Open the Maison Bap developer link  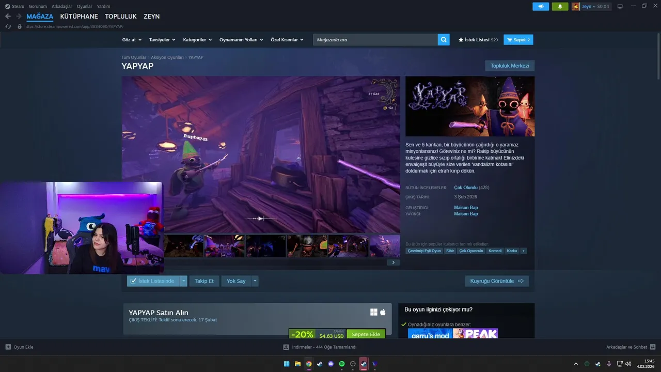tap(466, 208)
